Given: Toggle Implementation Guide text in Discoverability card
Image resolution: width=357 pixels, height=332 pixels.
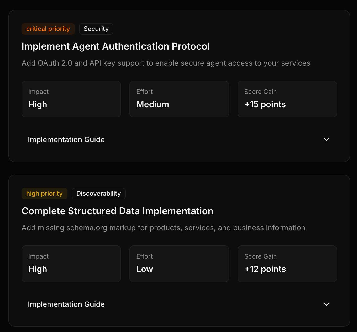Looking at the screenshot, I should 66,304.
